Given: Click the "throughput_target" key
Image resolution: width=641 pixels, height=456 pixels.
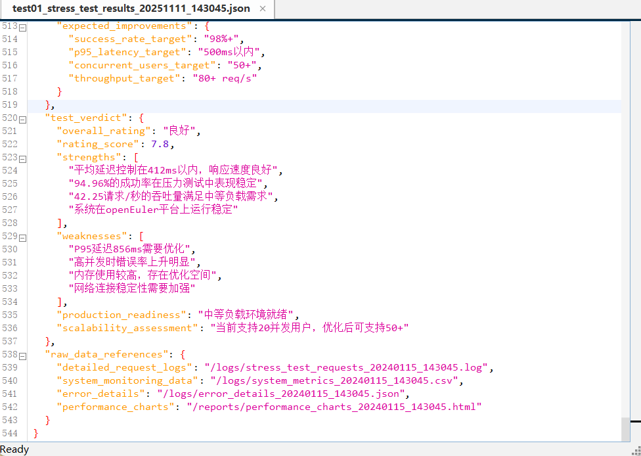Looking at the screenshot, I should tap(124, 79).
